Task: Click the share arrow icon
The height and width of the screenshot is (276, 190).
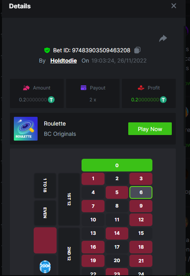Action: click(x=163, y=38)
